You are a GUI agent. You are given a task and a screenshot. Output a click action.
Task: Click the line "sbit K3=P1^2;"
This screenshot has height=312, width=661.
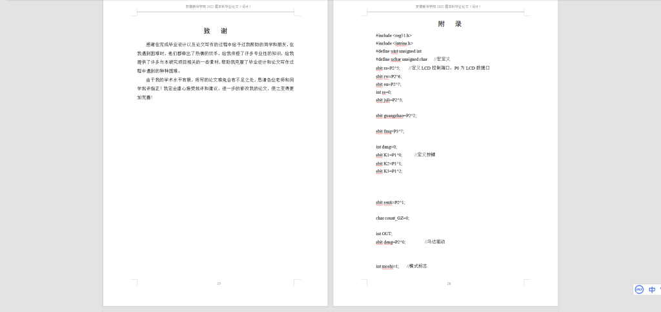tap(389, 171)
